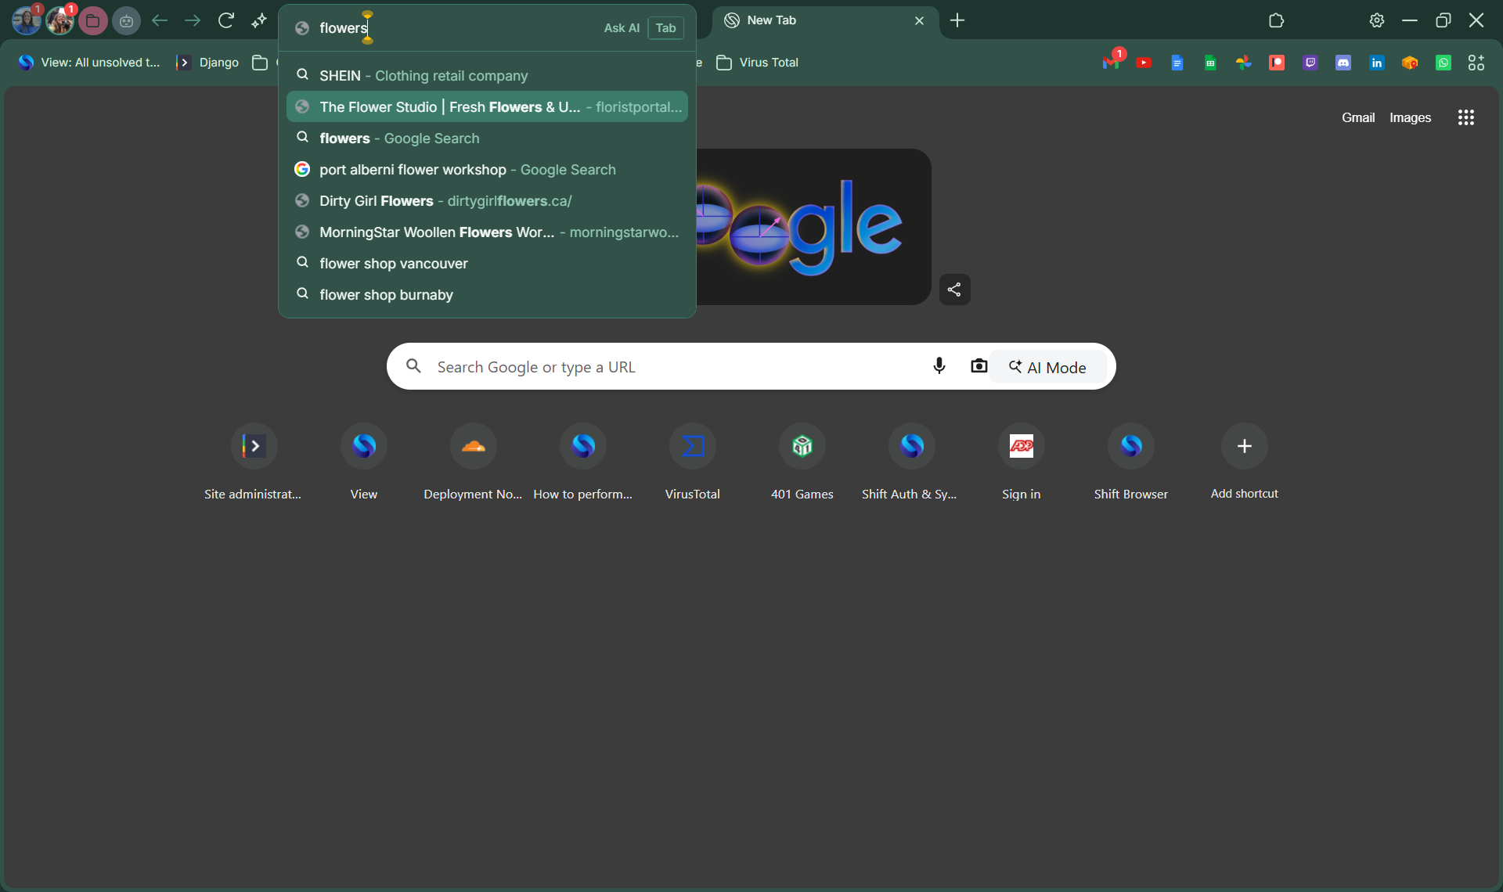Open the Gmail link on Google page

click(1358, 117)
